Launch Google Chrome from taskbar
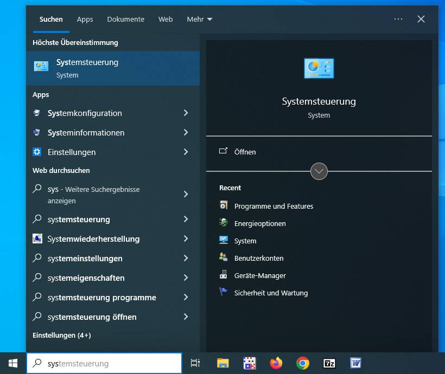This screenshot has height=374, width=445. pyautogui.click(x=303, y=363)
